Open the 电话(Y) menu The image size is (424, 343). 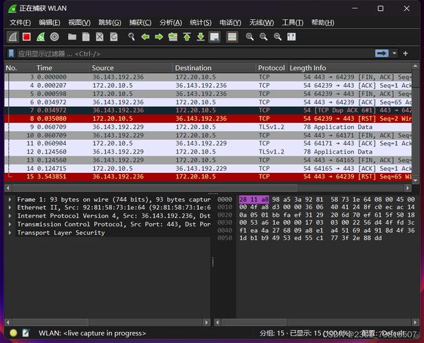point(230,23)
